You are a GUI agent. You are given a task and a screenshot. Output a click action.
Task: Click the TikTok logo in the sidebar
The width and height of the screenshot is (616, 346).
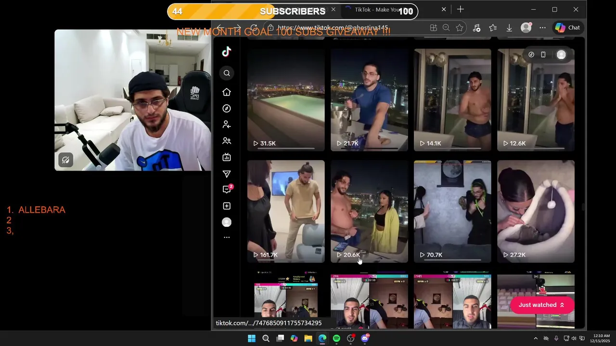click(227, 52)
